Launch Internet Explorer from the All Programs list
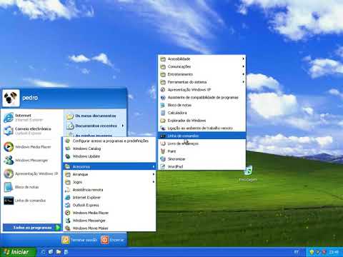The image size is (343, 257). coord(109,198)
